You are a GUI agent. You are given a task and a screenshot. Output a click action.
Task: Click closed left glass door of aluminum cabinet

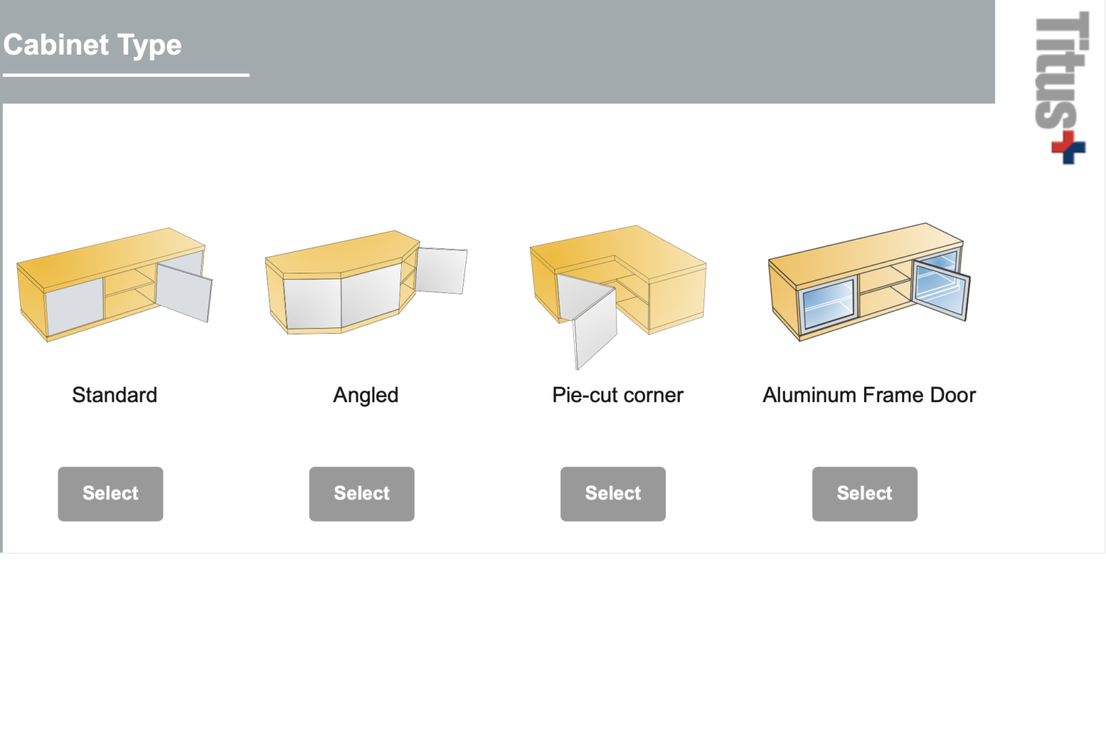[827, 304]
